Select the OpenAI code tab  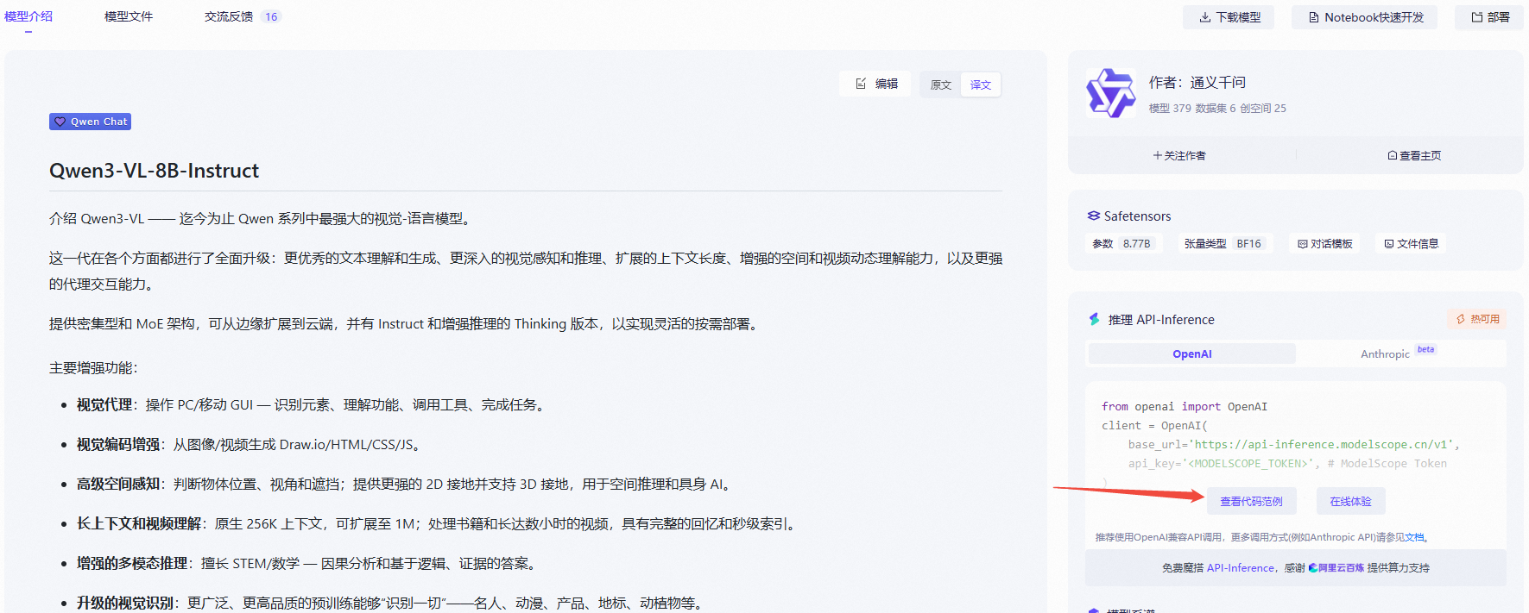[1191, 354]
